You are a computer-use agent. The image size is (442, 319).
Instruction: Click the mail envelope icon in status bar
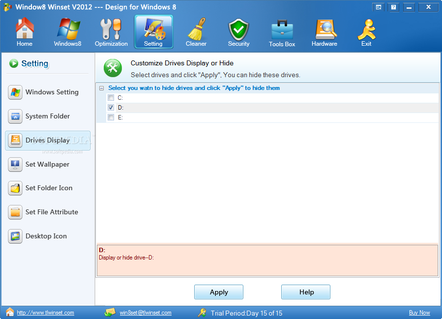pos(110,312)
